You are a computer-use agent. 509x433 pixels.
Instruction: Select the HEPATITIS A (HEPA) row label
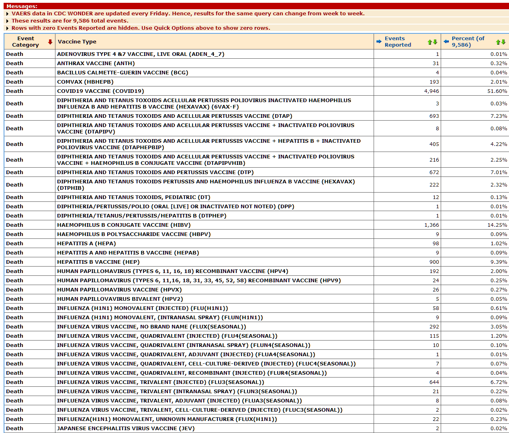86,244
